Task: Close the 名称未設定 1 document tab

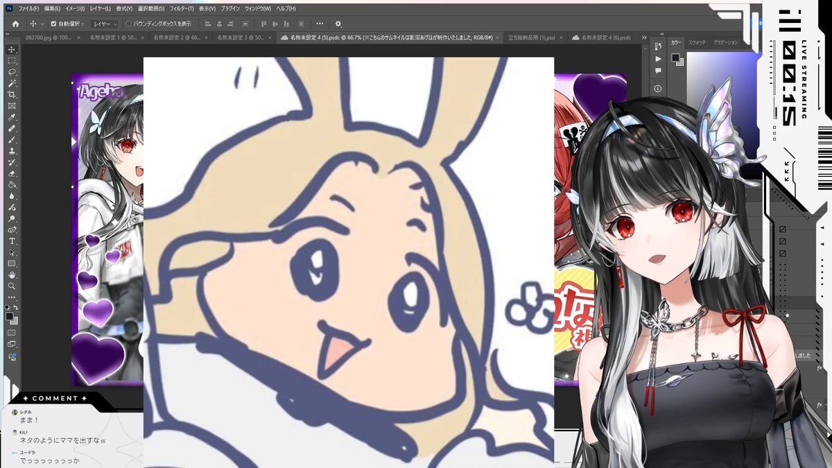Action: pyautogui.click(x=143, y=37)
